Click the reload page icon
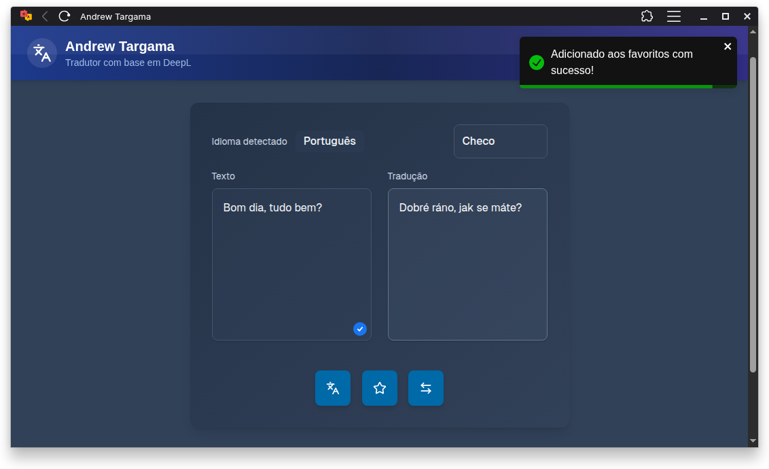 point(65,16)
